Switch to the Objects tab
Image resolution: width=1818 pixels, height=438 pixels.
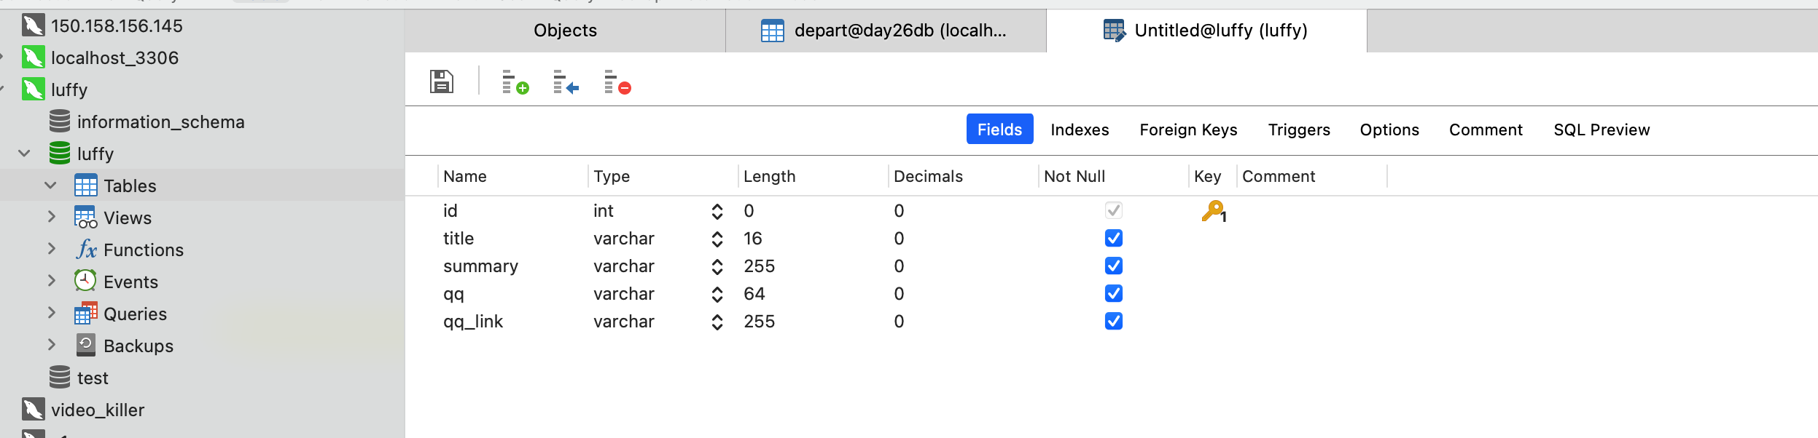(565, 31)
